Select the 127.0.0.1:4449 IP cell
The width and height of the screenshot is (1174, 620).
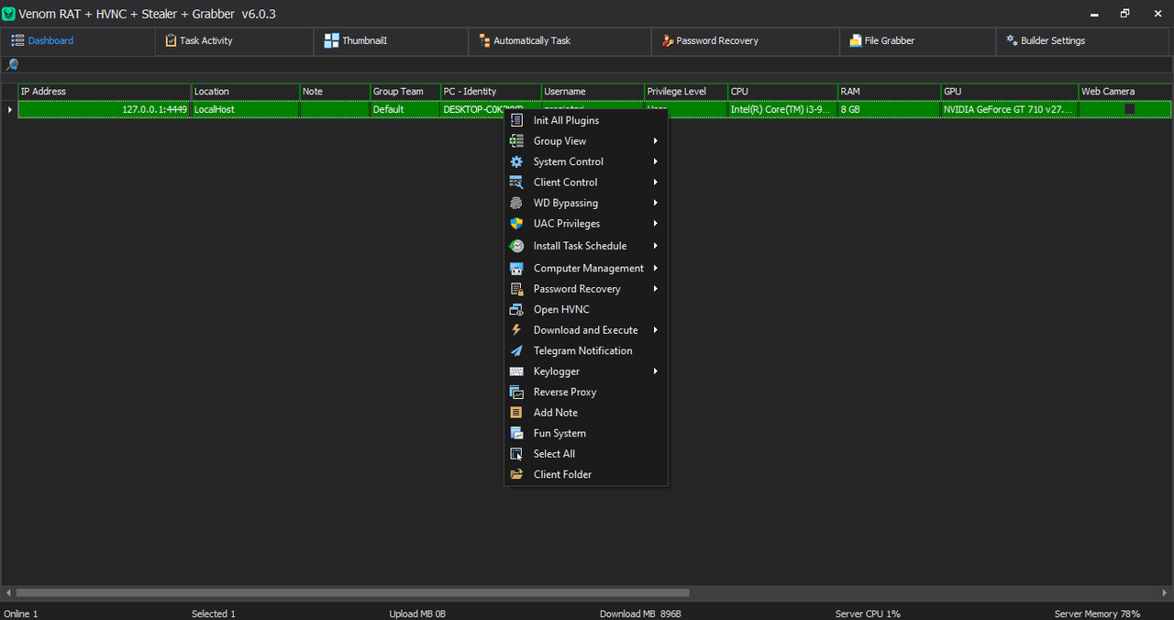(105, 109)
